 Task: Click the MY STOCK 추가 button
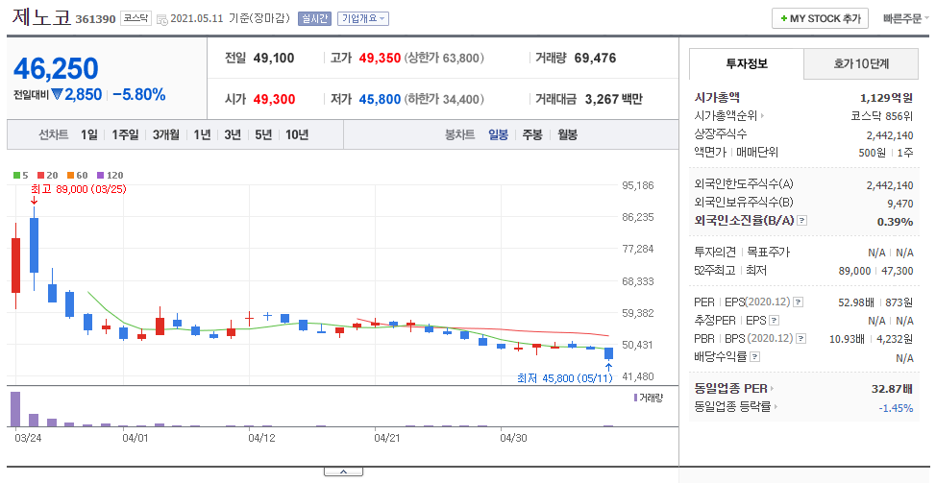pos(820,18)
